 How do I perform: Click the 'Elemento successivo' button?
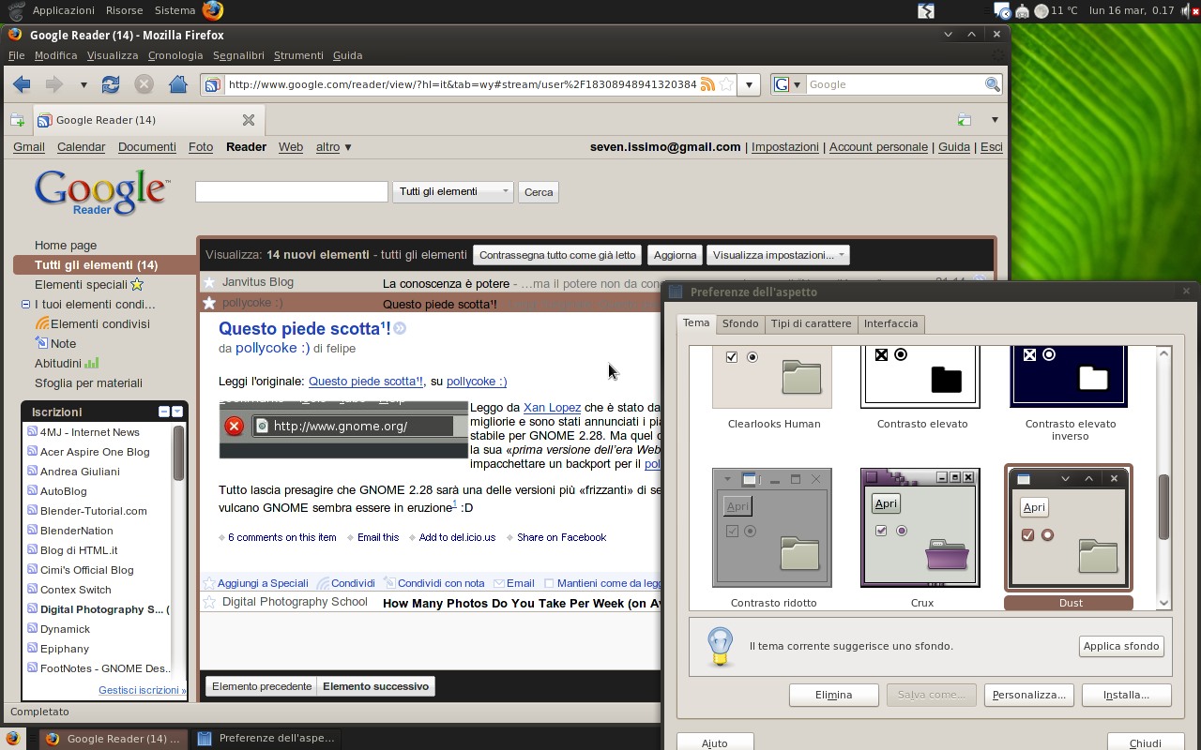tap(376, 686)
